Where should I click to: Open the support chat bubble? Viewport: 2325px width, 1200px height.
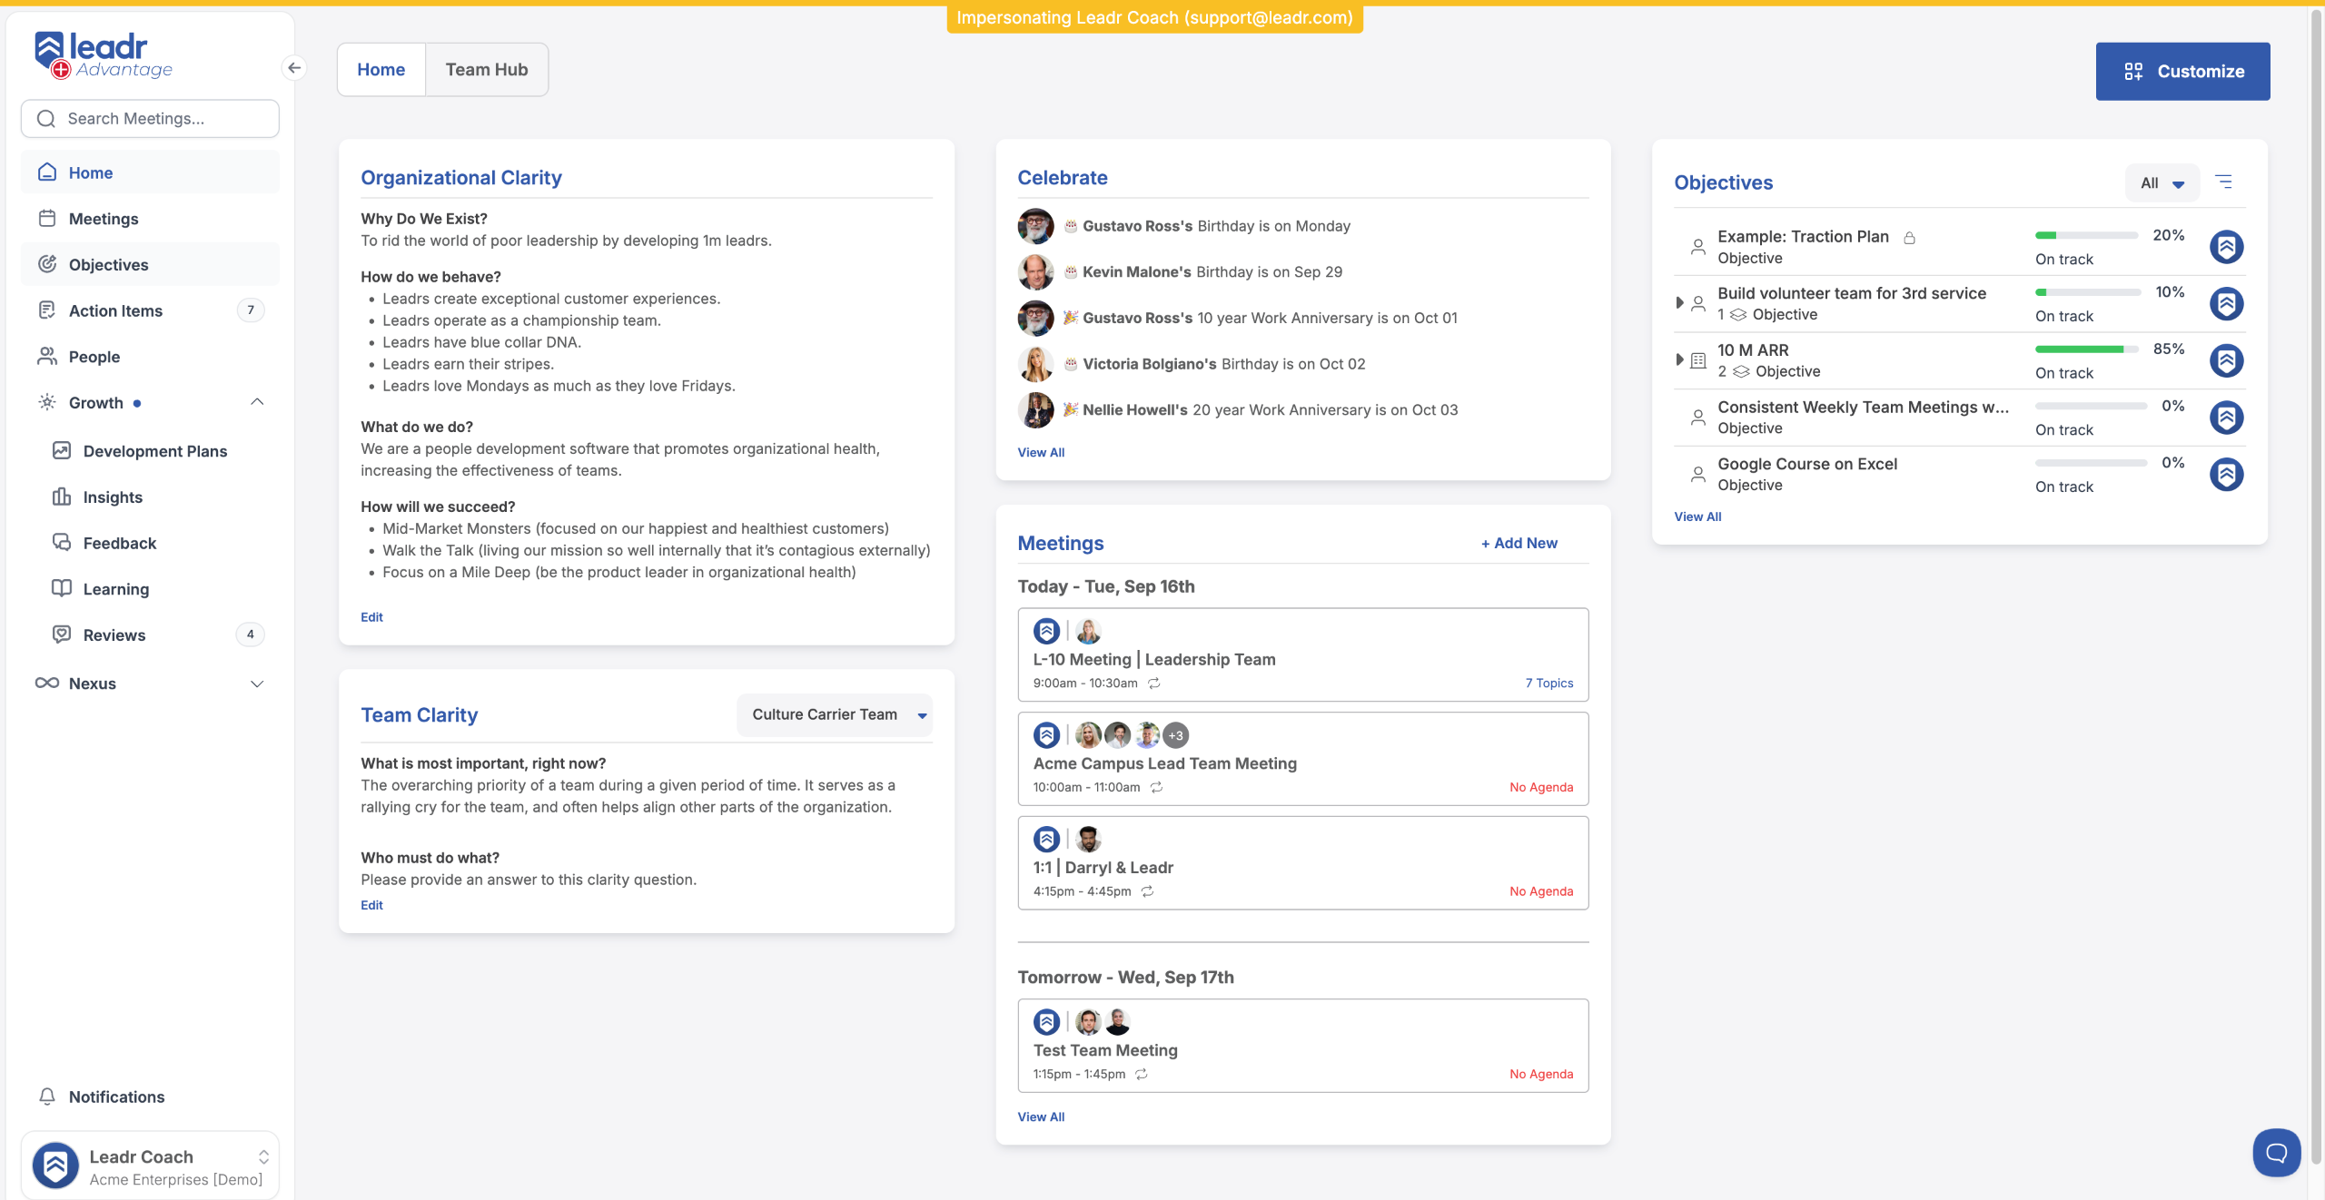[2276, 1152]
